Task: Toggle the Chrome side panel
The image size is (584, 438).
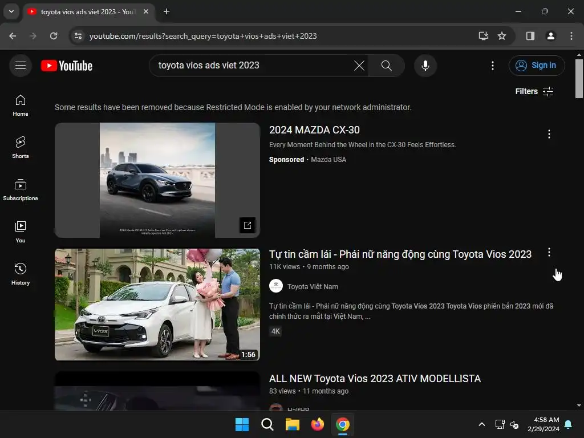Action: pyautogui.click(x=530, y=36)
